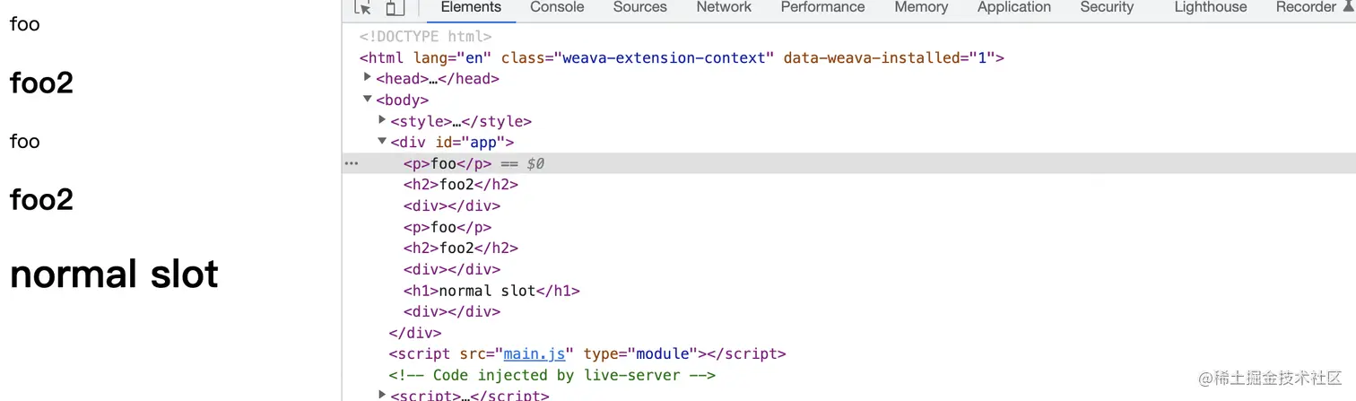Click the type="module" attribute of script
This screenshot has height=401, width=1356.
click(x=640, y=353)
